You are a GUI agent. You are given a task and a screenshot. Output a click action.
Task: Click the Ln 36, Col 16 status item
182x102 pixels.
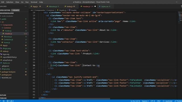(135, 101)
